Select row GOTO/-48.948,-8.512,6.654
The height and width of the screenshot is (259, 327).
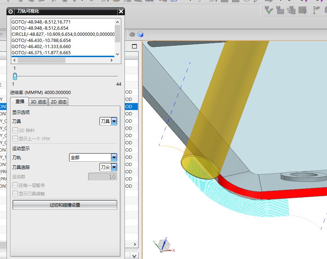click(x=63, y=28)
